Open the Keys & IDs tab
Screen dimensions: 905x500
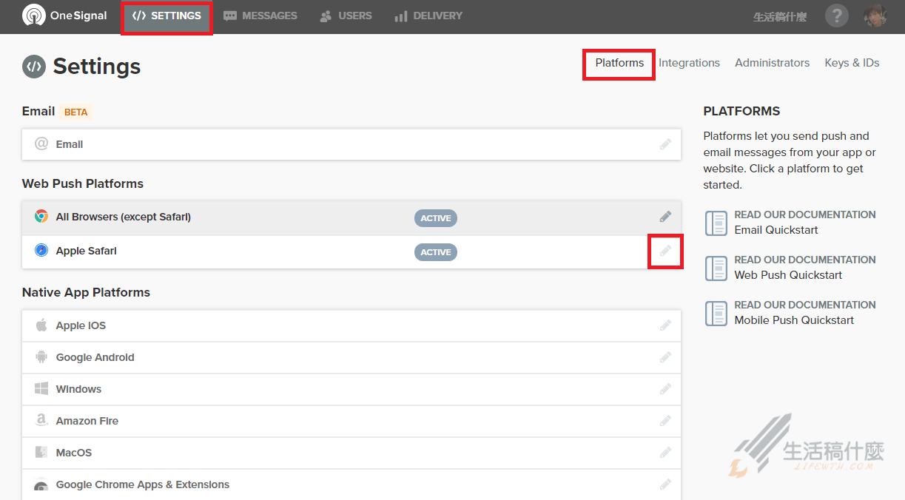coord(852,63)
